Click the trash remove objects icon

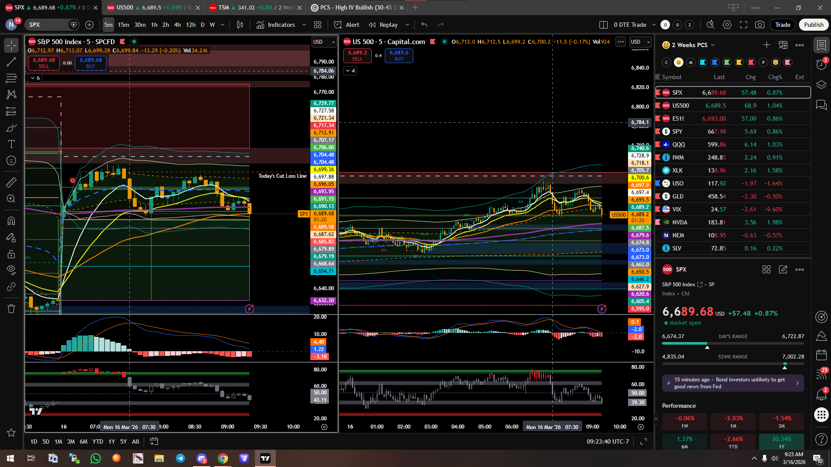tap(11, 309)
